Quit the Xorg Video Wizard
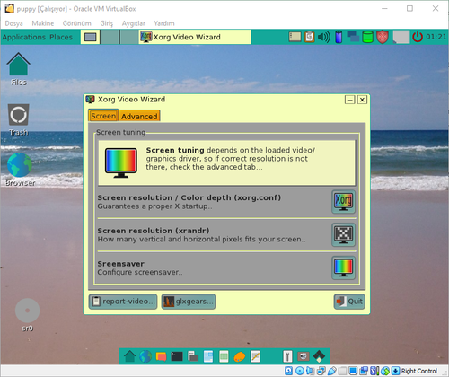449x377 pixels. [349, 302]
